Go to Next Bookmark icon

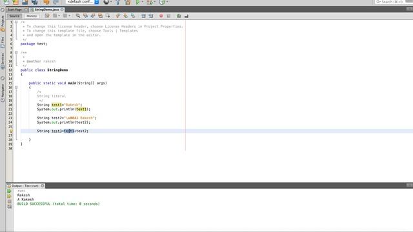(x=125, y=15)
